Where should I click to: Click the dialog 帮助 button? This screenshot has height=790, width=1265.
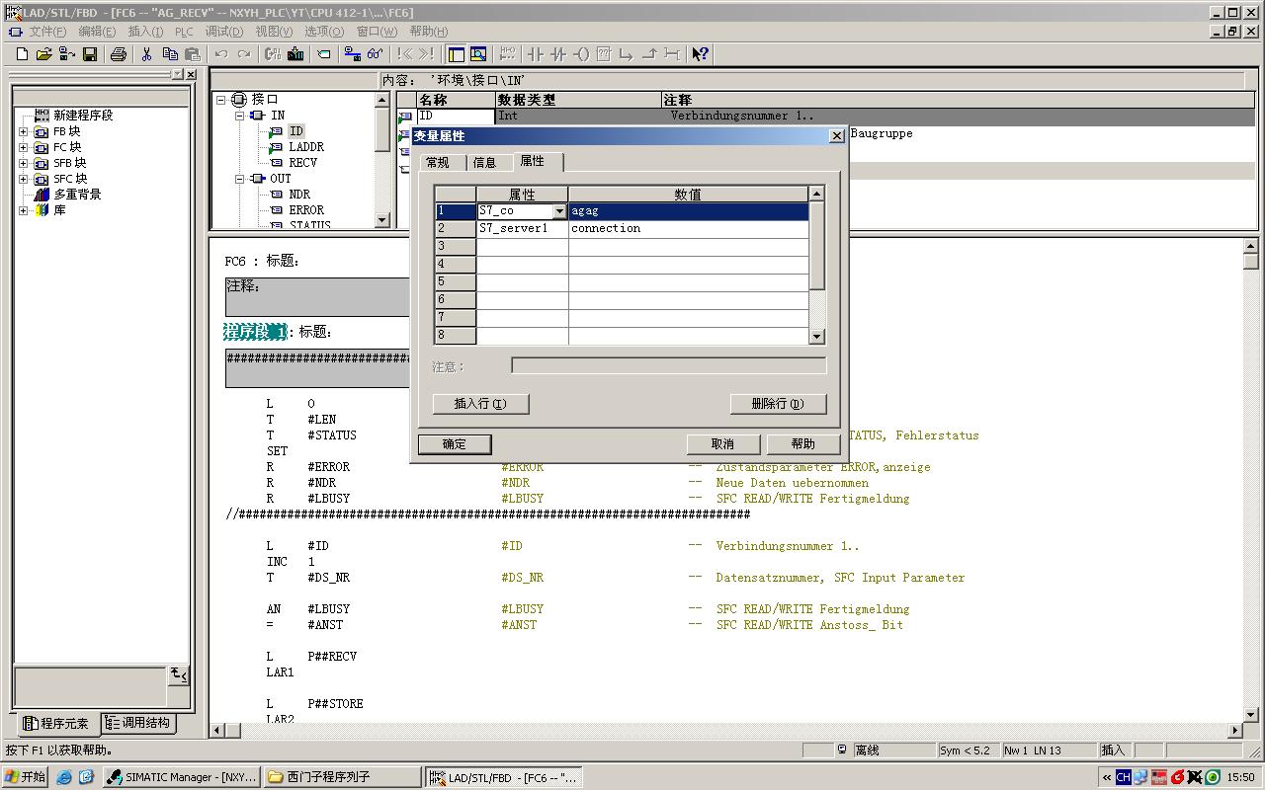pos(802,444)
